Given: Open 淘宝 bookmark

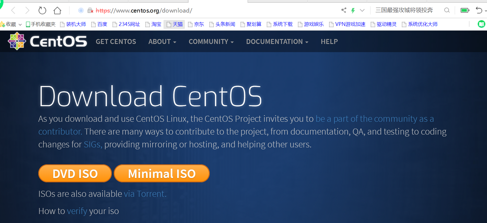Looking at the screenshot, I should point(153,24).
